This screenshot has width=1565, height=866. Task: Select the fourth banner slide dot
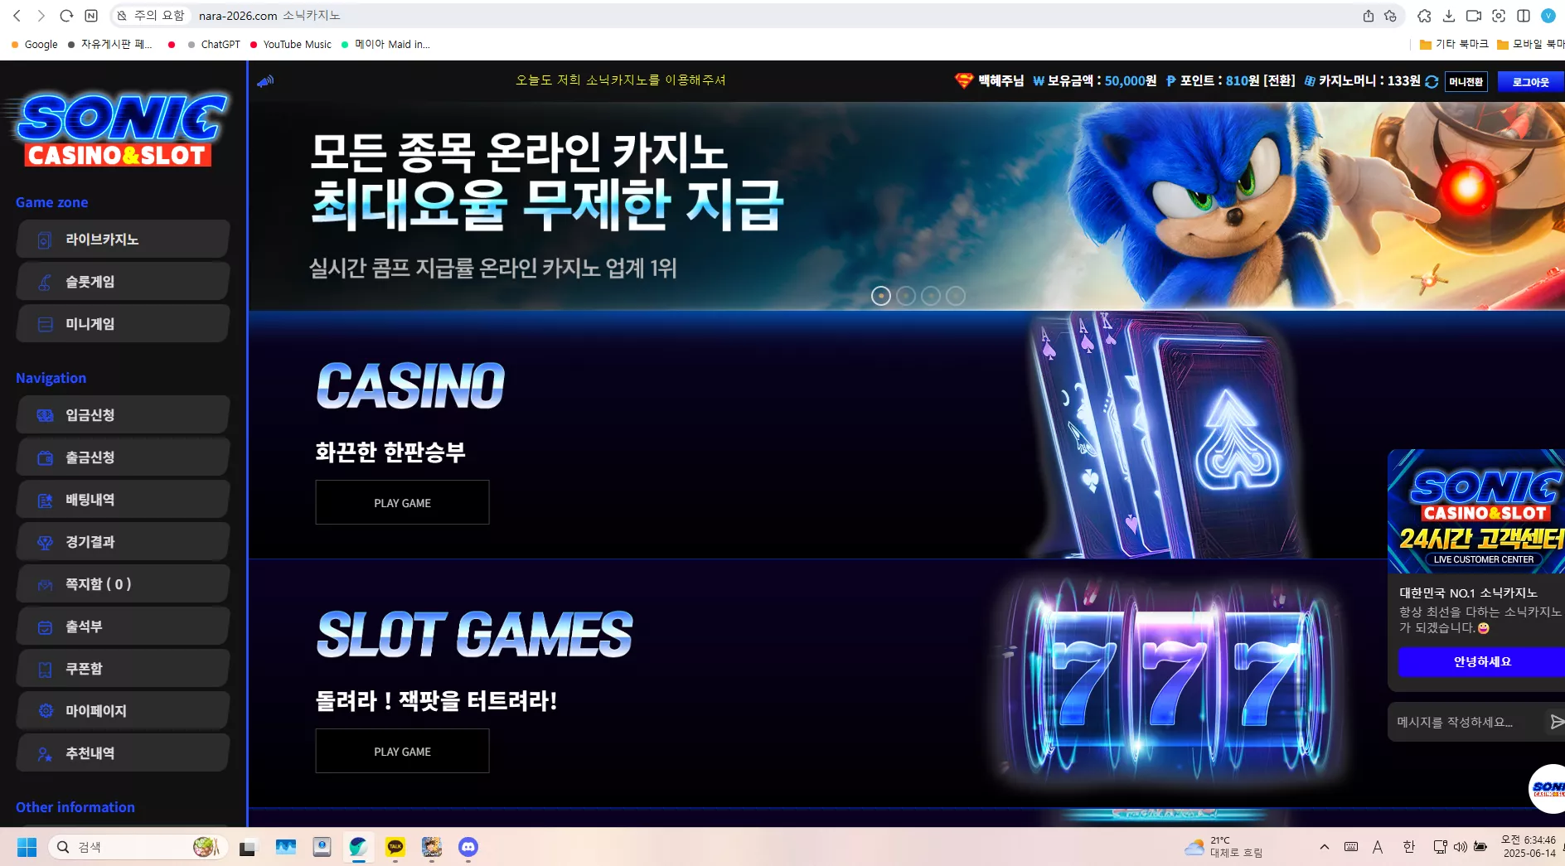coord(956,296)
